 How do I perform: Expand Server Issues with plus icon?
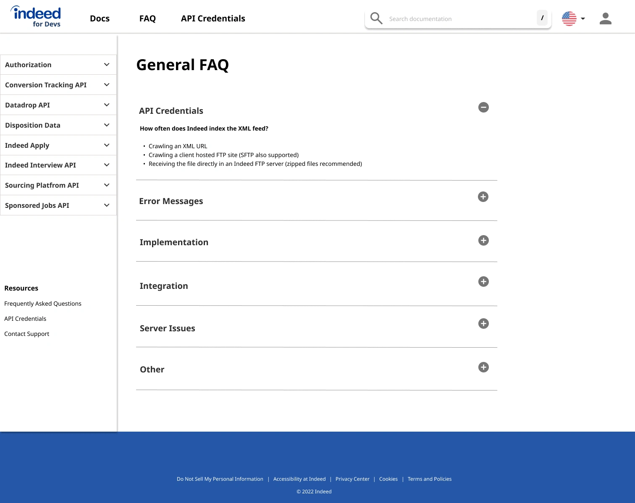483,324
